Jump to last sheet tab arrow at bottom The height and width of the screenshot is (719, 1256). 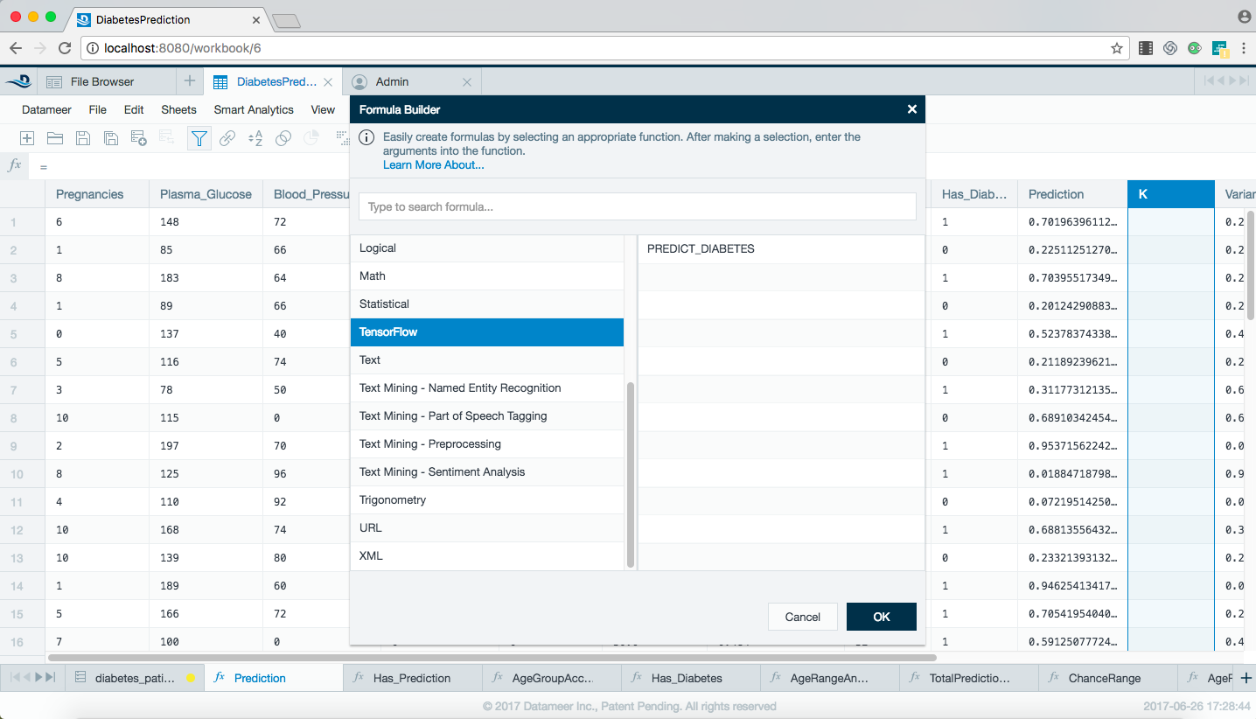tap(51, 678)
